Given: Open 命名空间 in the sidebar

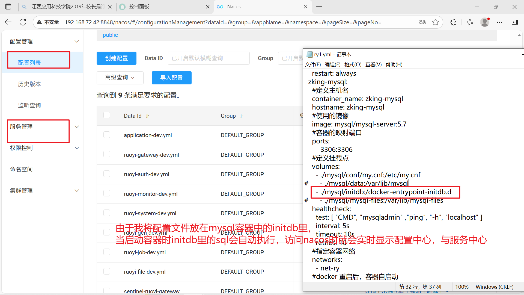Looking at the screenshot, I should click(x=21, y=169).
